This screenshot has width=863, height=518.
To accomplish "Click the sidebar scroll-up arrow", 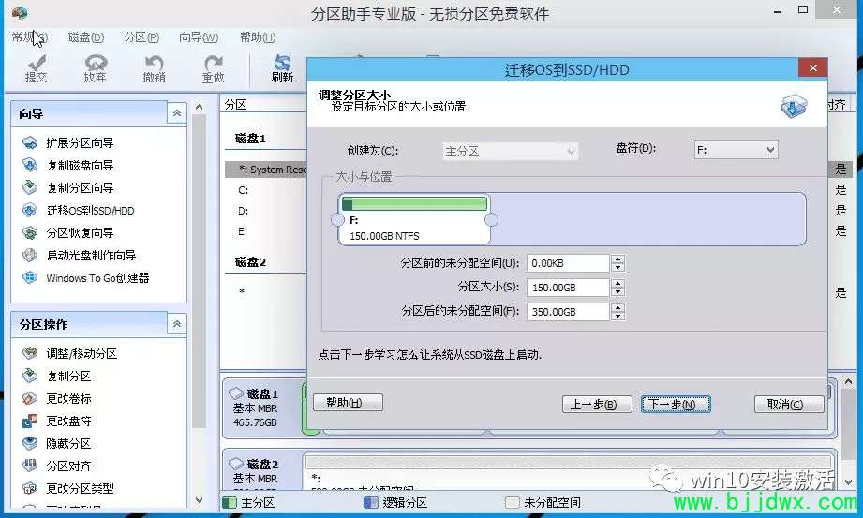I will [x=200, y=107].
